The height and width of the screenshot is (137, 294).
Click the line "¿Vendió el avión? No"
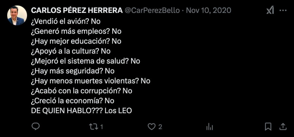click(66, 21)
